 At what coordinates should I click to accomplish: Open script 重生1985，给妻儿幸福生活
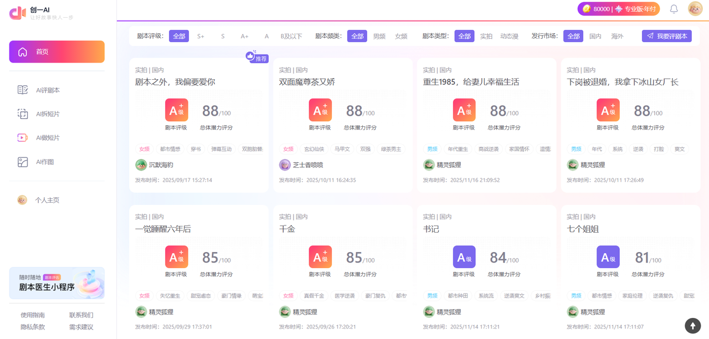(471, 82)
